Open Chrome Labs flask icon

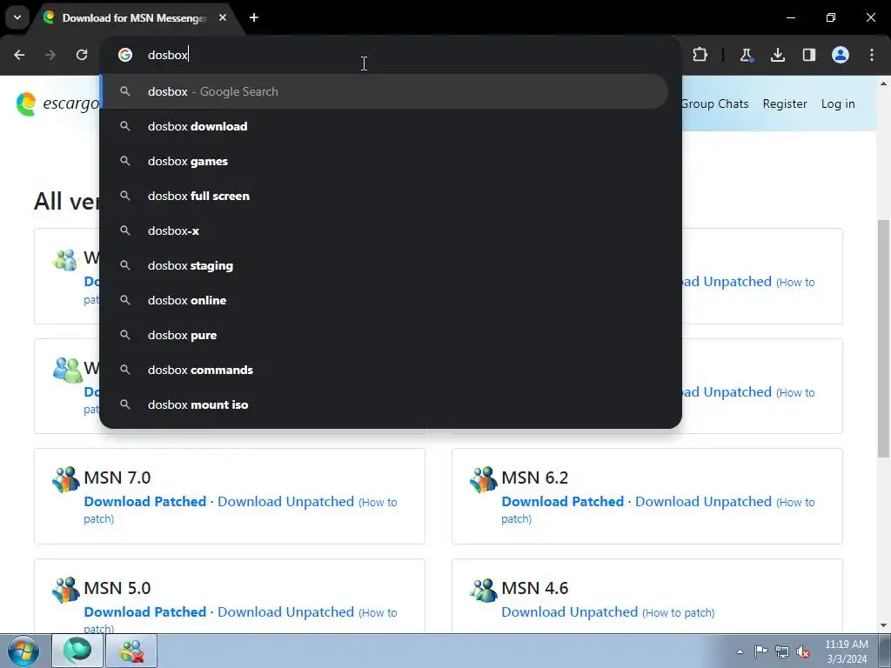(746, 55)
